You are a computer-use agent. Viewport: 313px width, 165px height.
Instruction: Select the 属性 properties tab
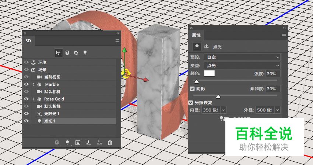coord(196,35)
